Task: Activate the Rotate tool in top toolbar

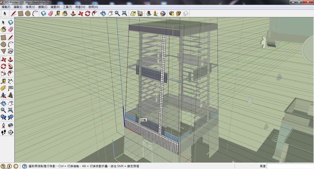Action: [88, 13]
